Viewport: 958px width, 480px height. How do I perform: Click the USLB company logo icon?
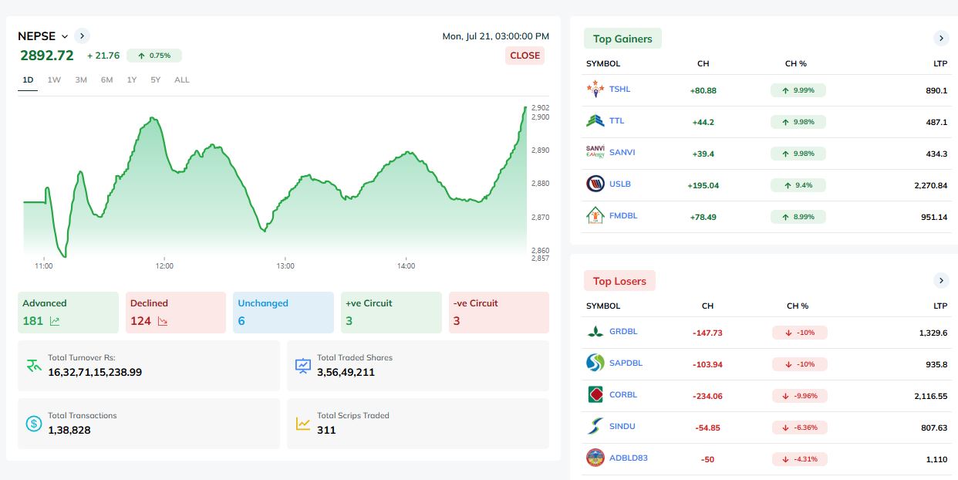pos(595,184)
